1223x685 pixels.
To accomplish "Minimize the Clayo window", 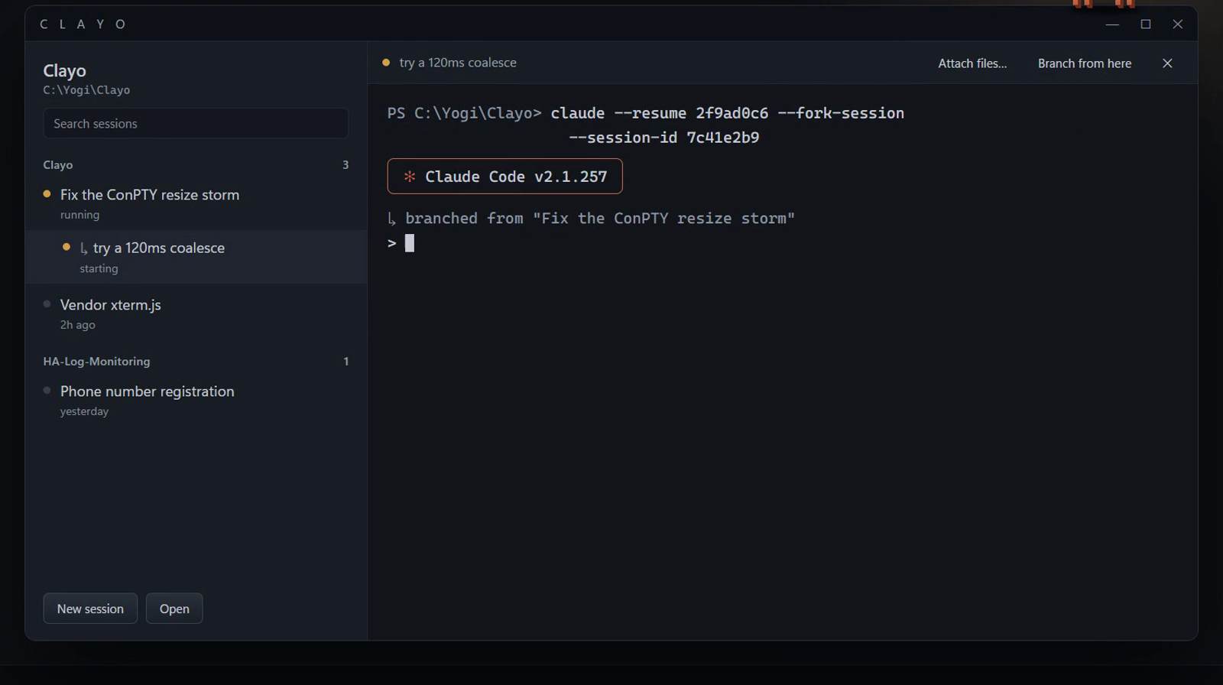I will click(1112, 24).
